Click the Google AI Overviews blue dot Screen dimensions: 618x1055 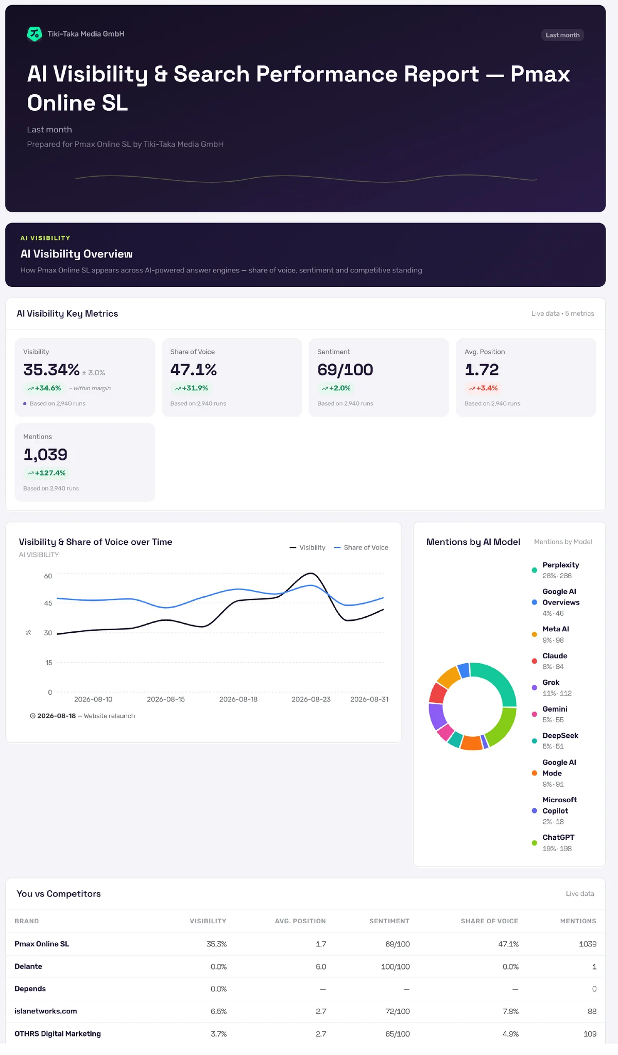pyautogui.click(x=534, y=602)
